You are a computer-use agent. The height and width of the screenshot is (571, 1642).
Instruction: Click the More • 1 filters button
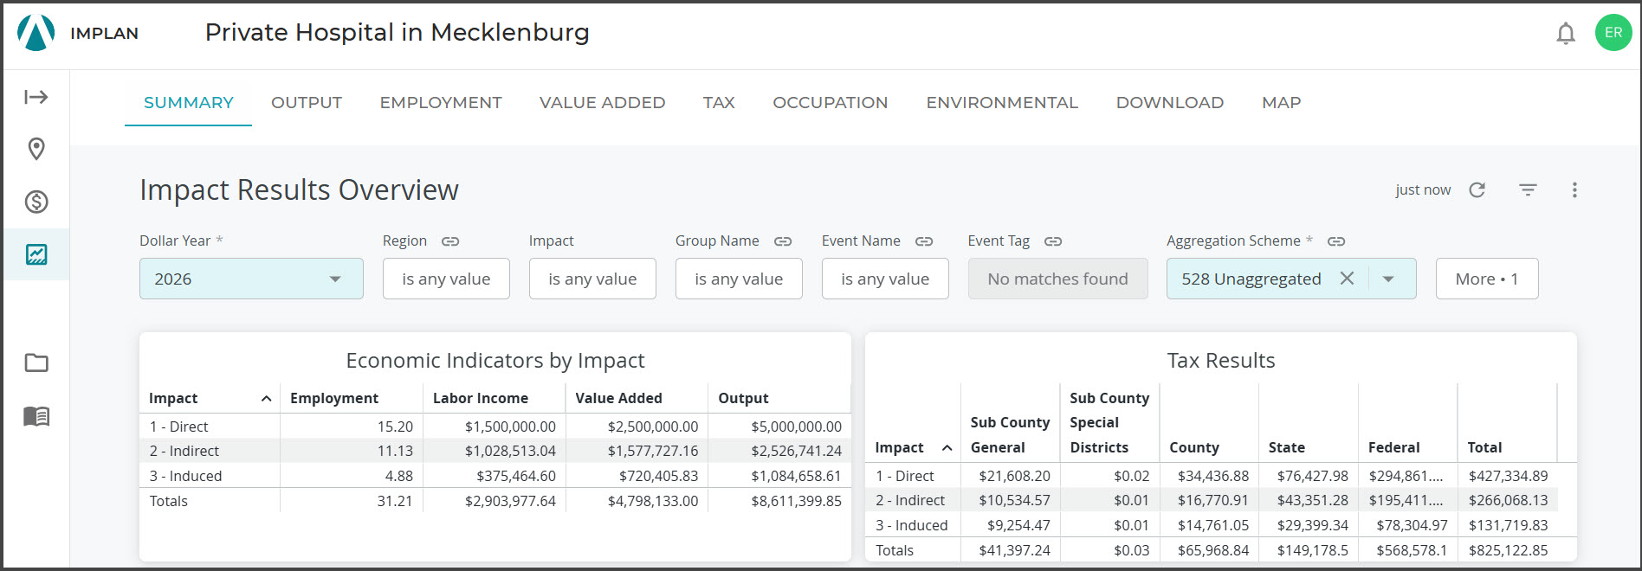(x=1487, y=279)
